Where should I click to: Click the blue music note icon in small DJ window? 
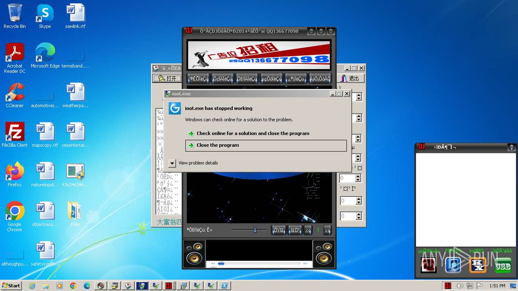[453, 266]
